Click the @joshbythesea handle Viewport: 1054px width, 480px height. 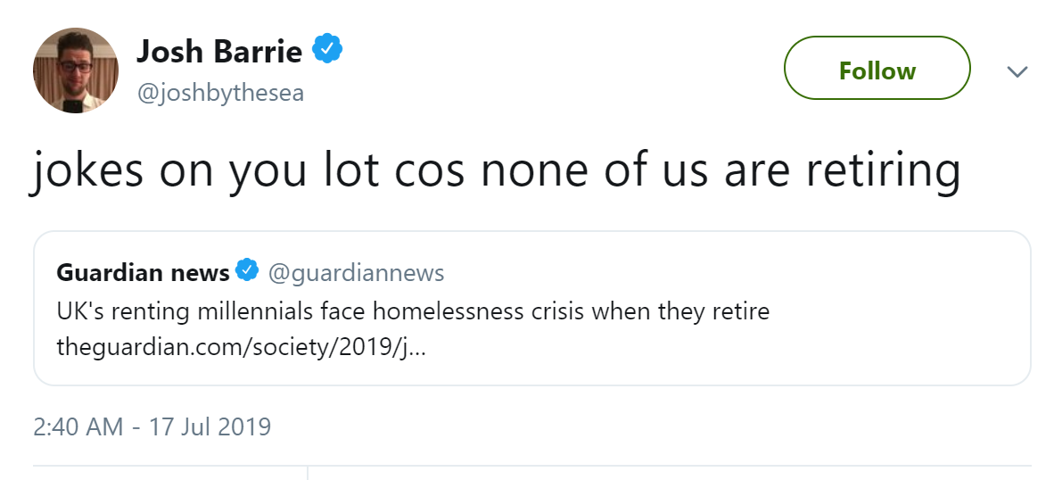tap(220, 93)
